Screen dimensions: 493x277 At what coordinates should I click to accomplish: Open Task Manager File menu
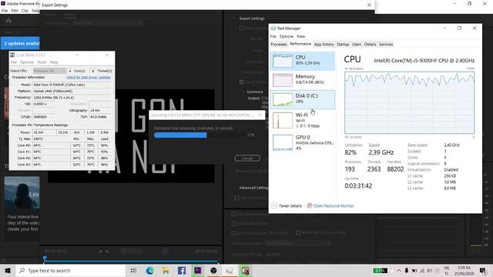[273, 36]
